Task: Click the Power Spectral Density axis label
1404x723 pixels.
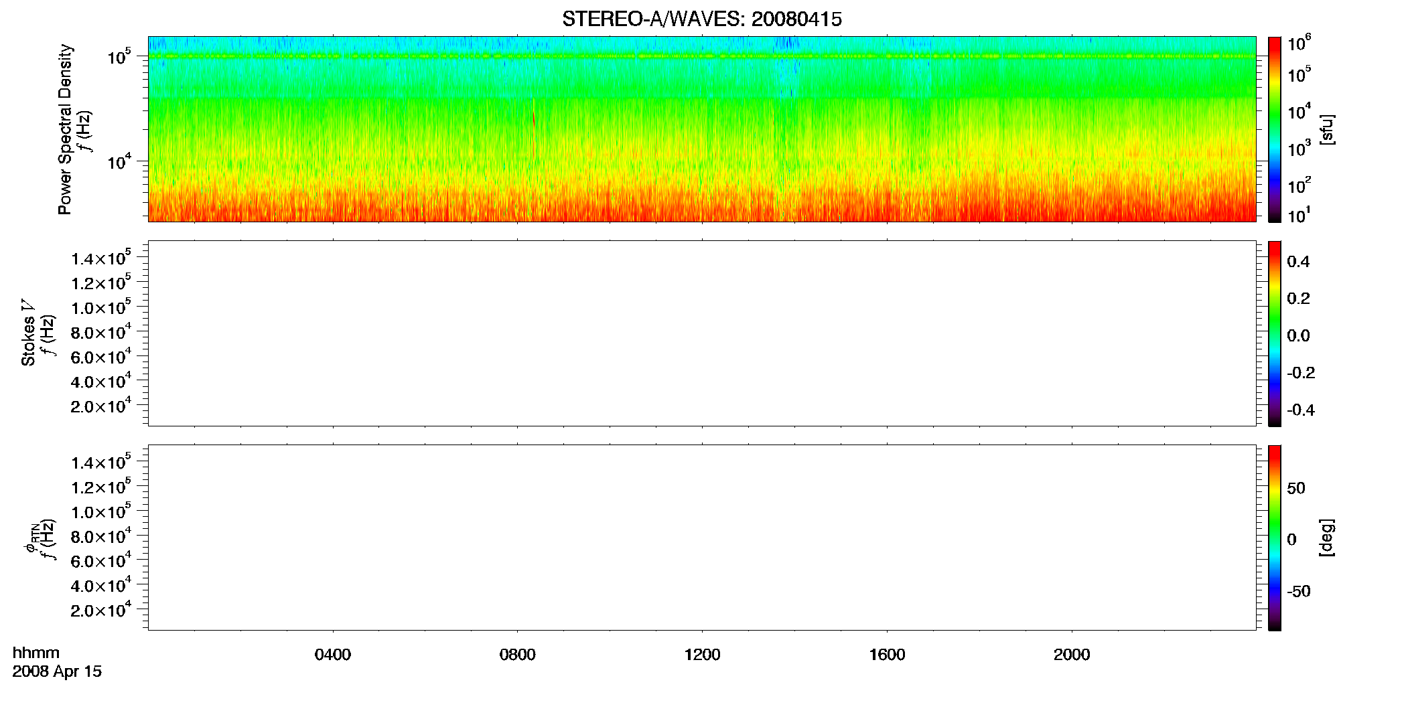Action: pos(65,129)
